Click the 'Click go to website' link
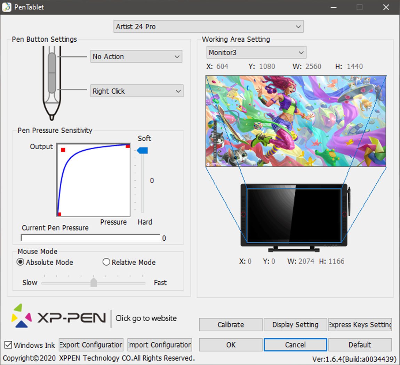This screenshot has width=400, height=365. pyautogui.click(x=146, y=318)
